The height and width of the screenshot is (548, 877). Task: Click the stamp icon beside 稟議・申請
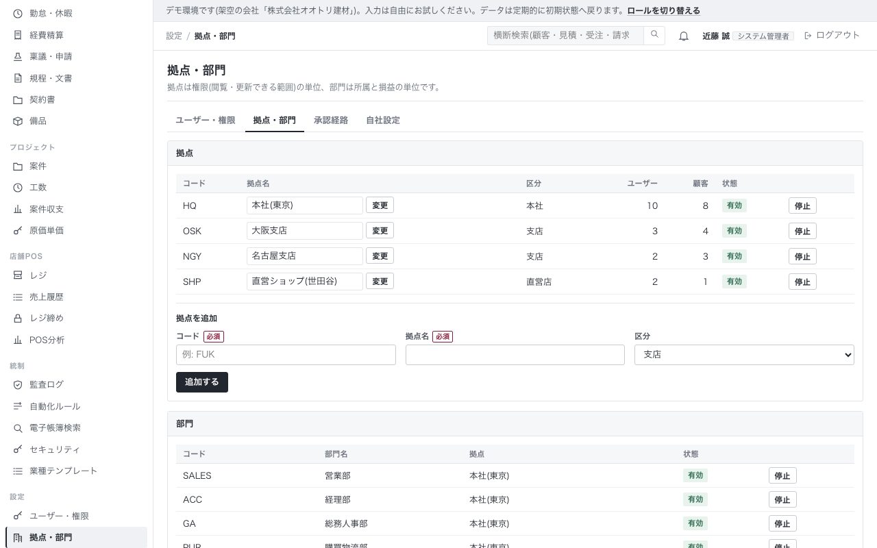pyautogui.click(x=18, y=56)
